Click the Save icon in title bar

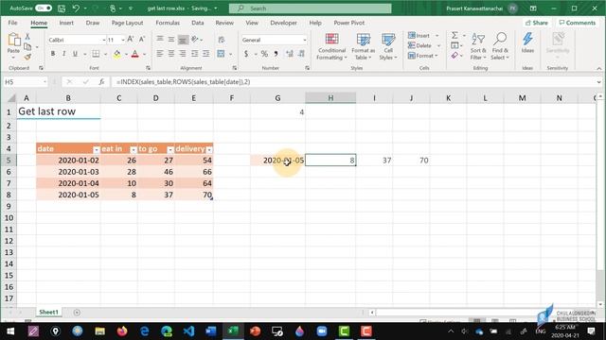point(61,8)
